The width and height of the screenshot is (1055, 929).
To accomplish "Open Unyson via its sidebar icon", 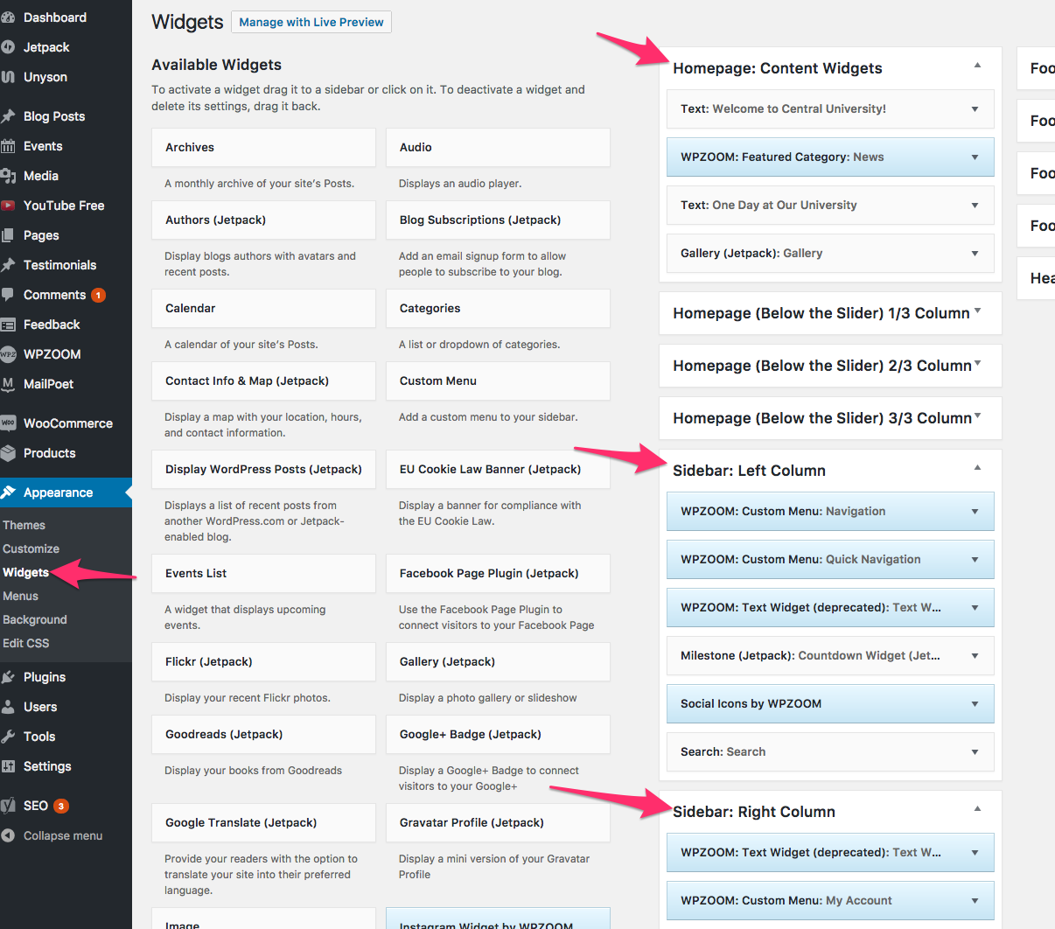I will 8,77.
